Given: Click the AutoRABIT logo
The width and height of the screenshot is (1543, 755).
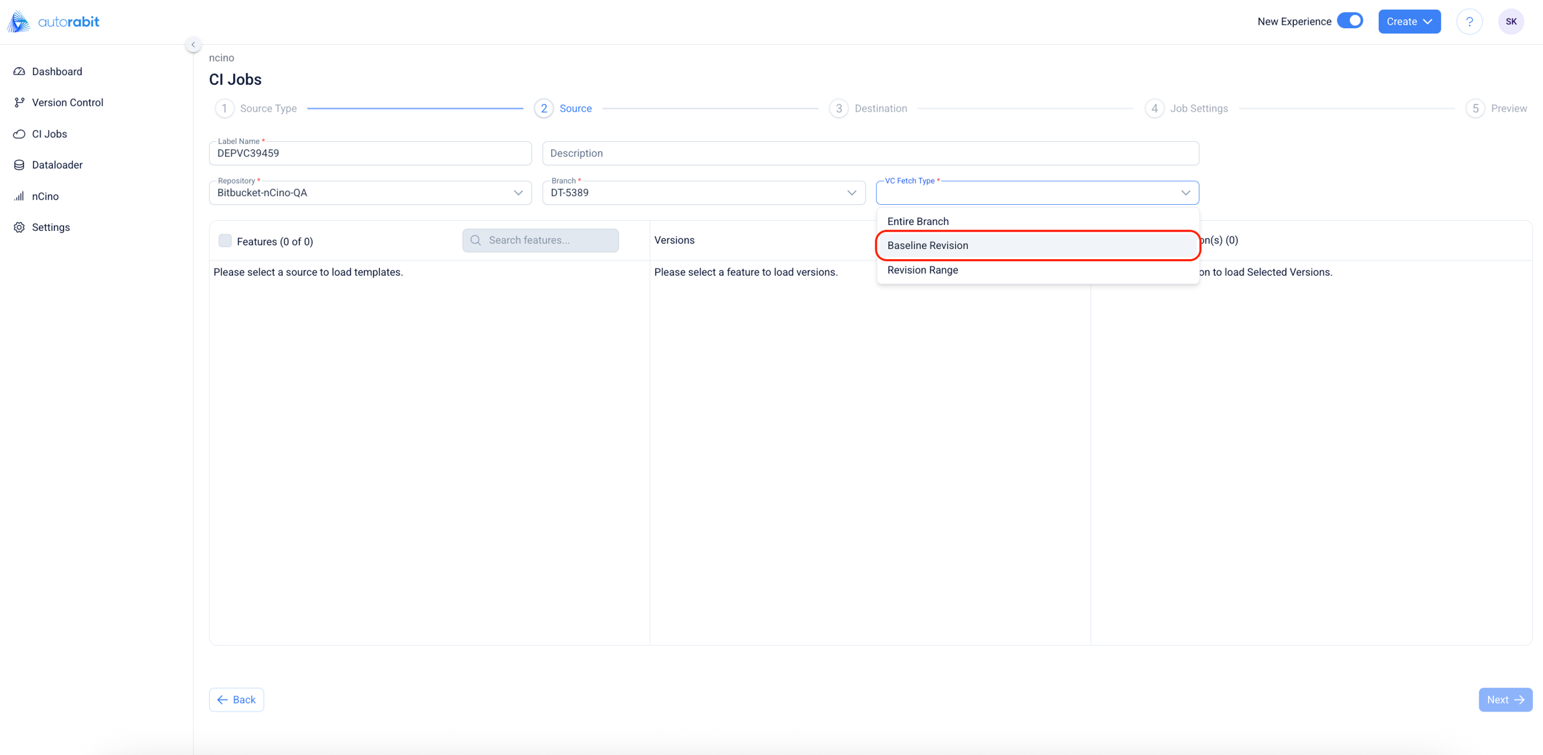Looking at the screenshot, I should click(x=54, y=21).
